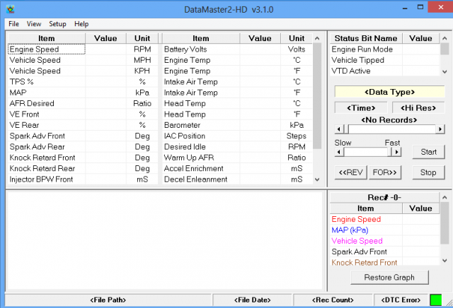The height and width of the screenshot is (308, 453).
Task: Click the <DTC Error> status bar field
Action: click(401, 300)
